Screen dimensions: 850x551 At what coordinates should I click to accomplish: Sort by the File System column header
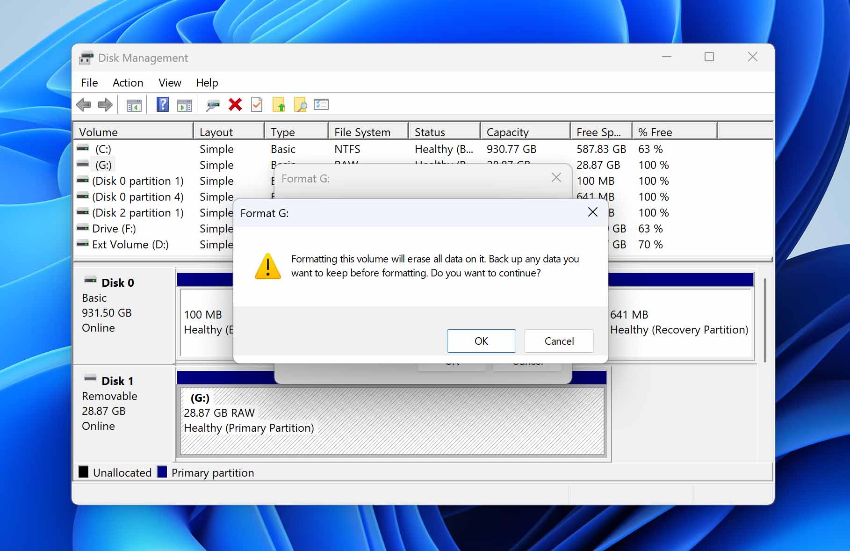pos(368,132)
